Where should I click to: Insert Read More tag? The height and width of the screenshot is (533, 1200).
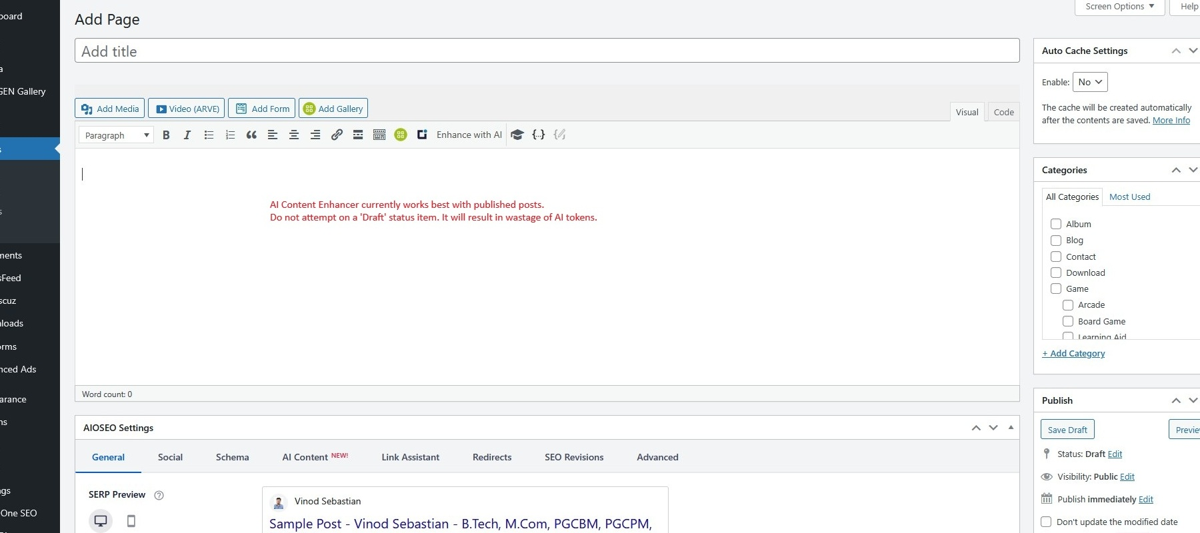[x=358, y=135]
